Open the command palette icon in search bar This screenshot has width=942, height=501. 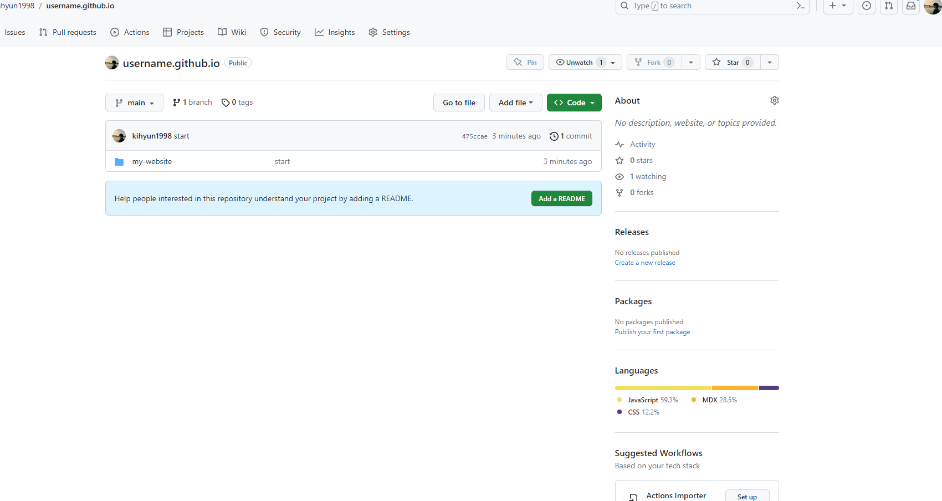click(800, 6)
